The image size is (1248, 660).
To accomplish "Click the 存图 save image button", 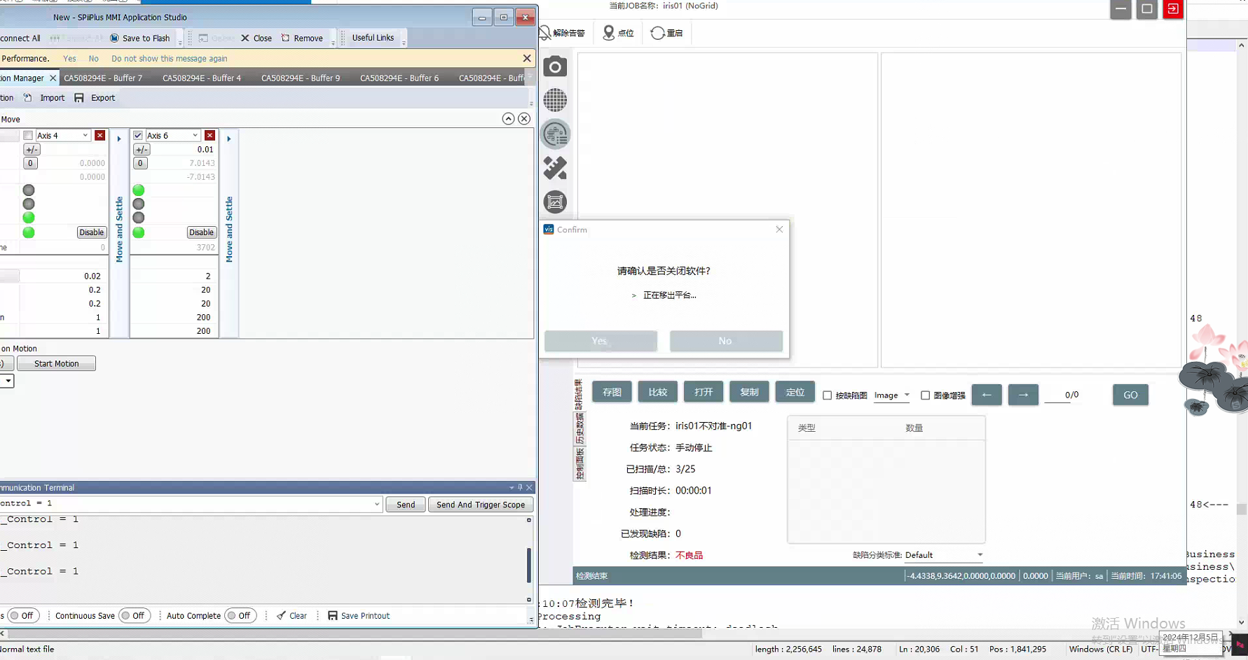I will [612, 392].
